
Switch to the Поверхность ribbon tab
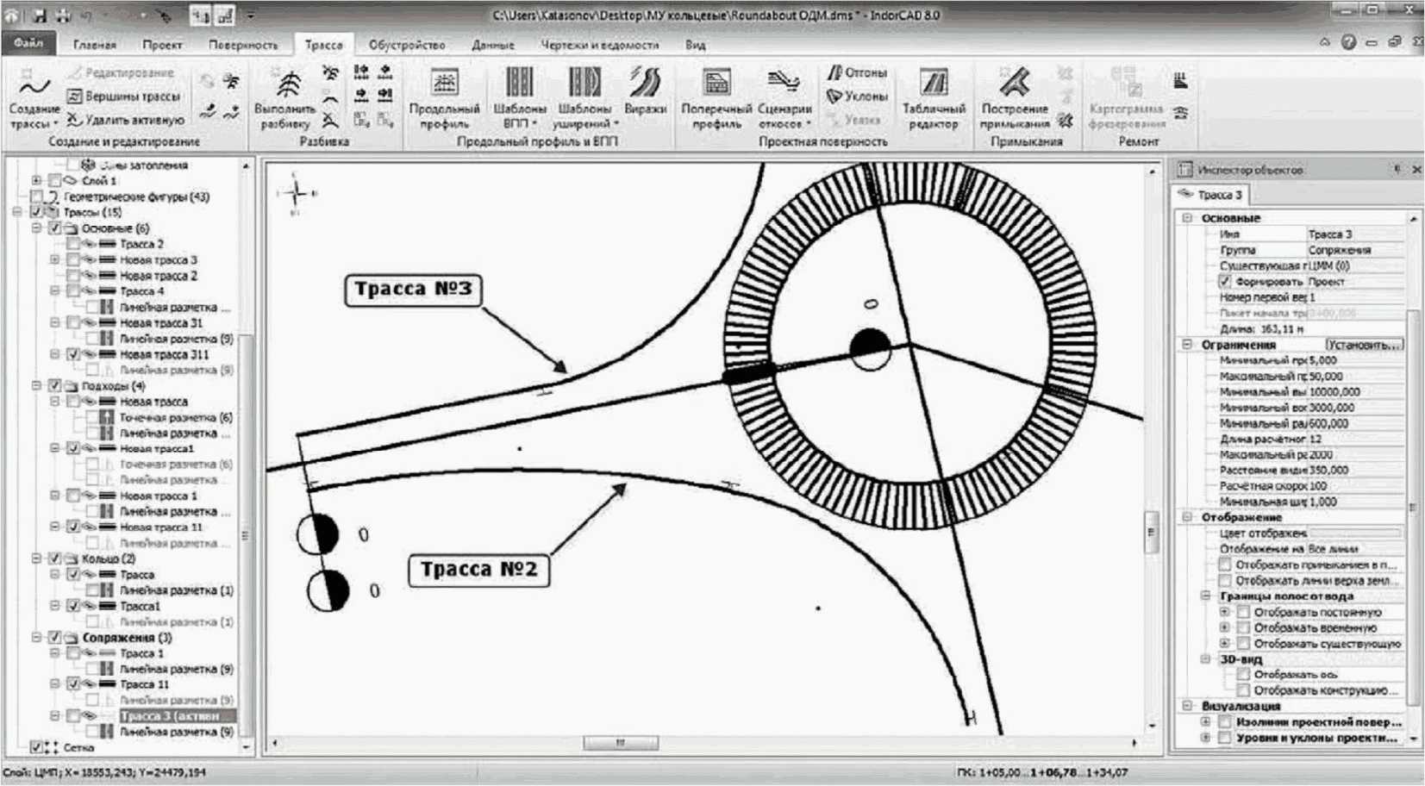coord(243,45)
